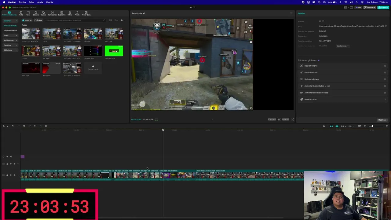Toggle the auto-snapping link icon
Image resolution: width=391 pixels, height=220 pixels.
click(337, 126)
